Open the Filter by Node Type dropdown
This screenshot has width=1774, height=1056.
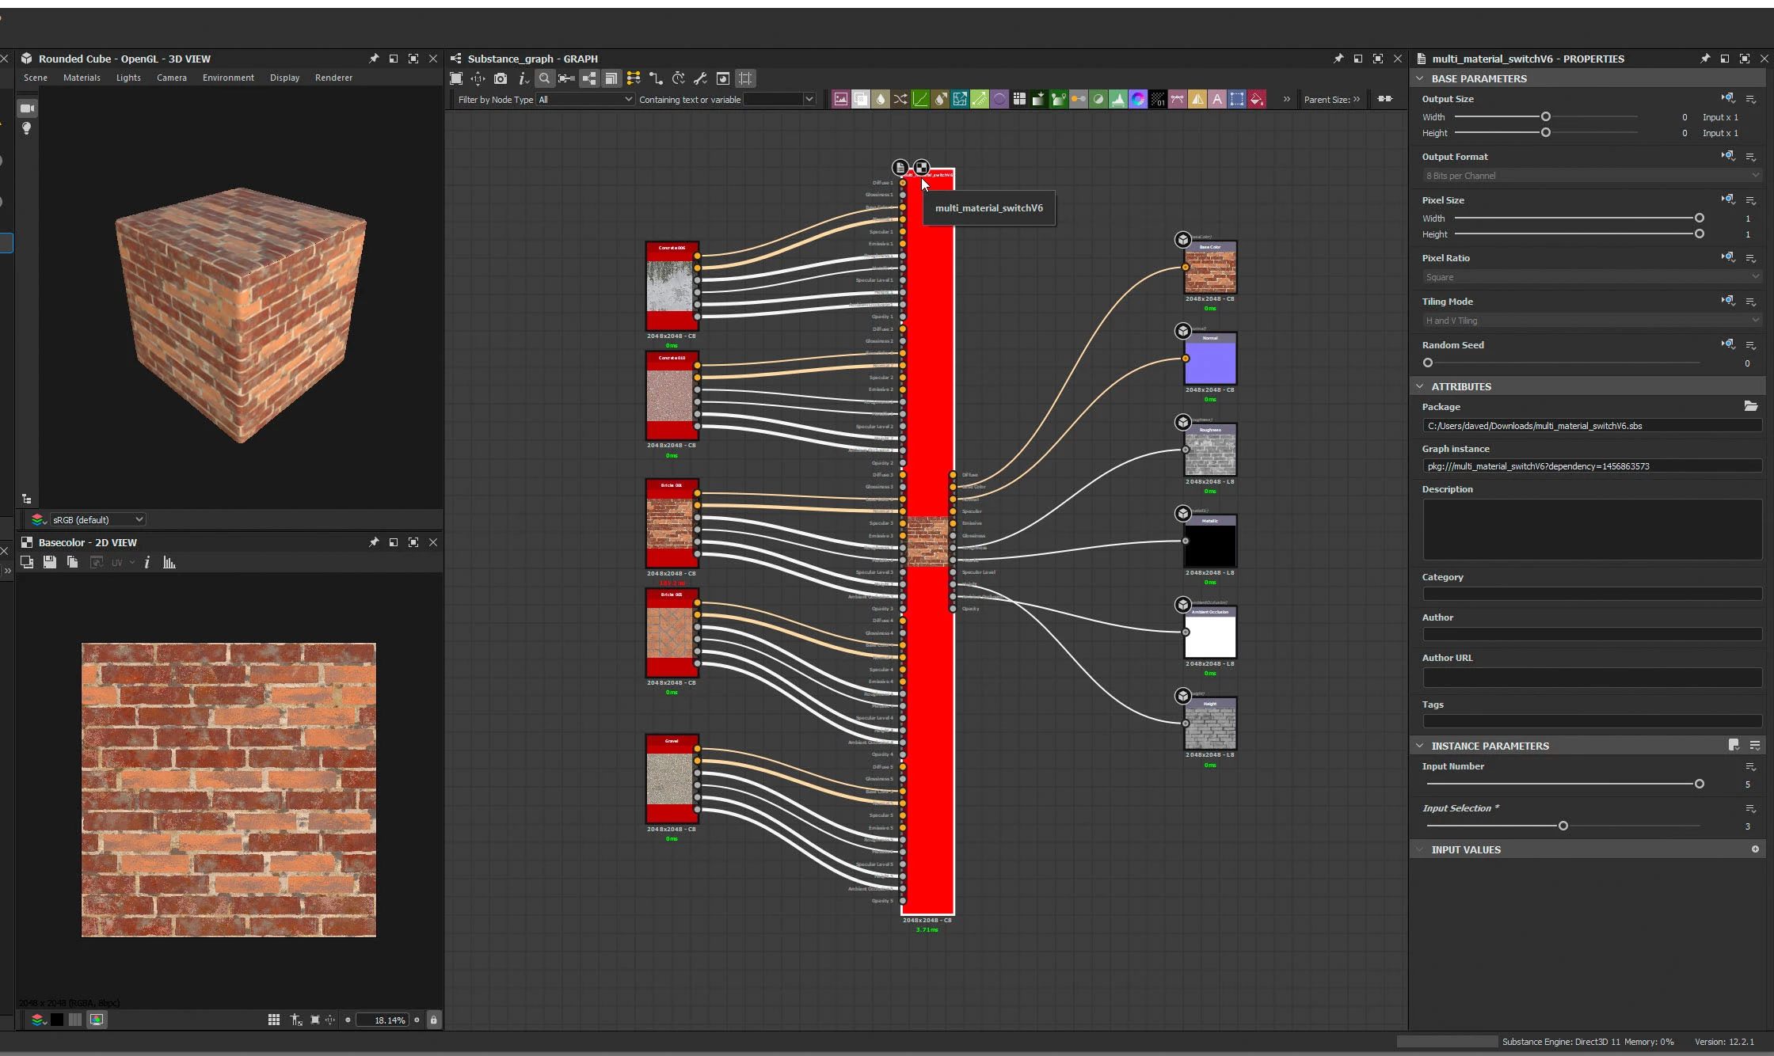[584, 99]
